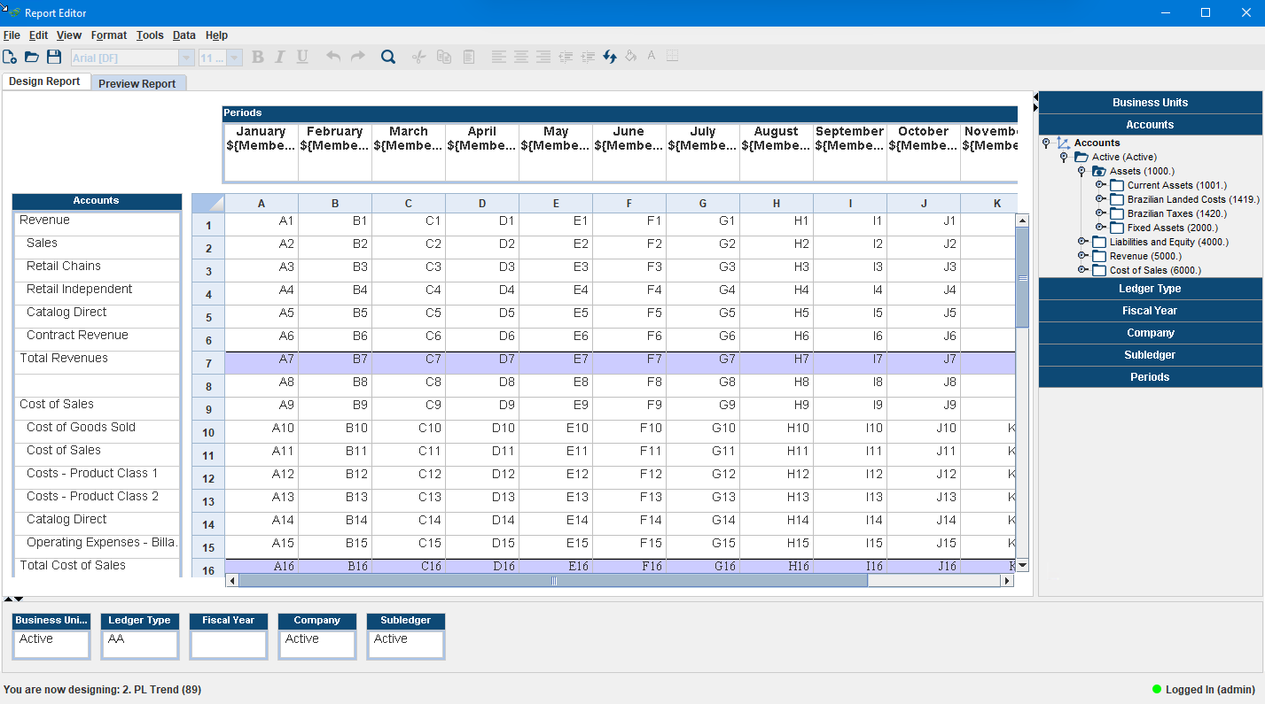
Task: Open the font family dropdown
Action: [x=186, y=56]
